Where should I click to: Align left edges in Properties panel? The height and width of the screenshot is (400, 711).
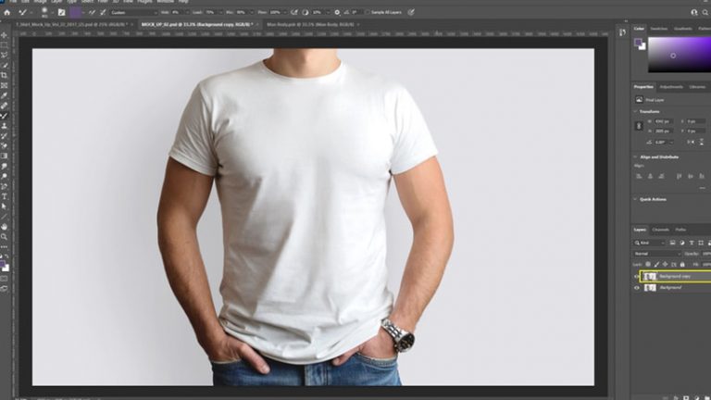click(639, 176)
